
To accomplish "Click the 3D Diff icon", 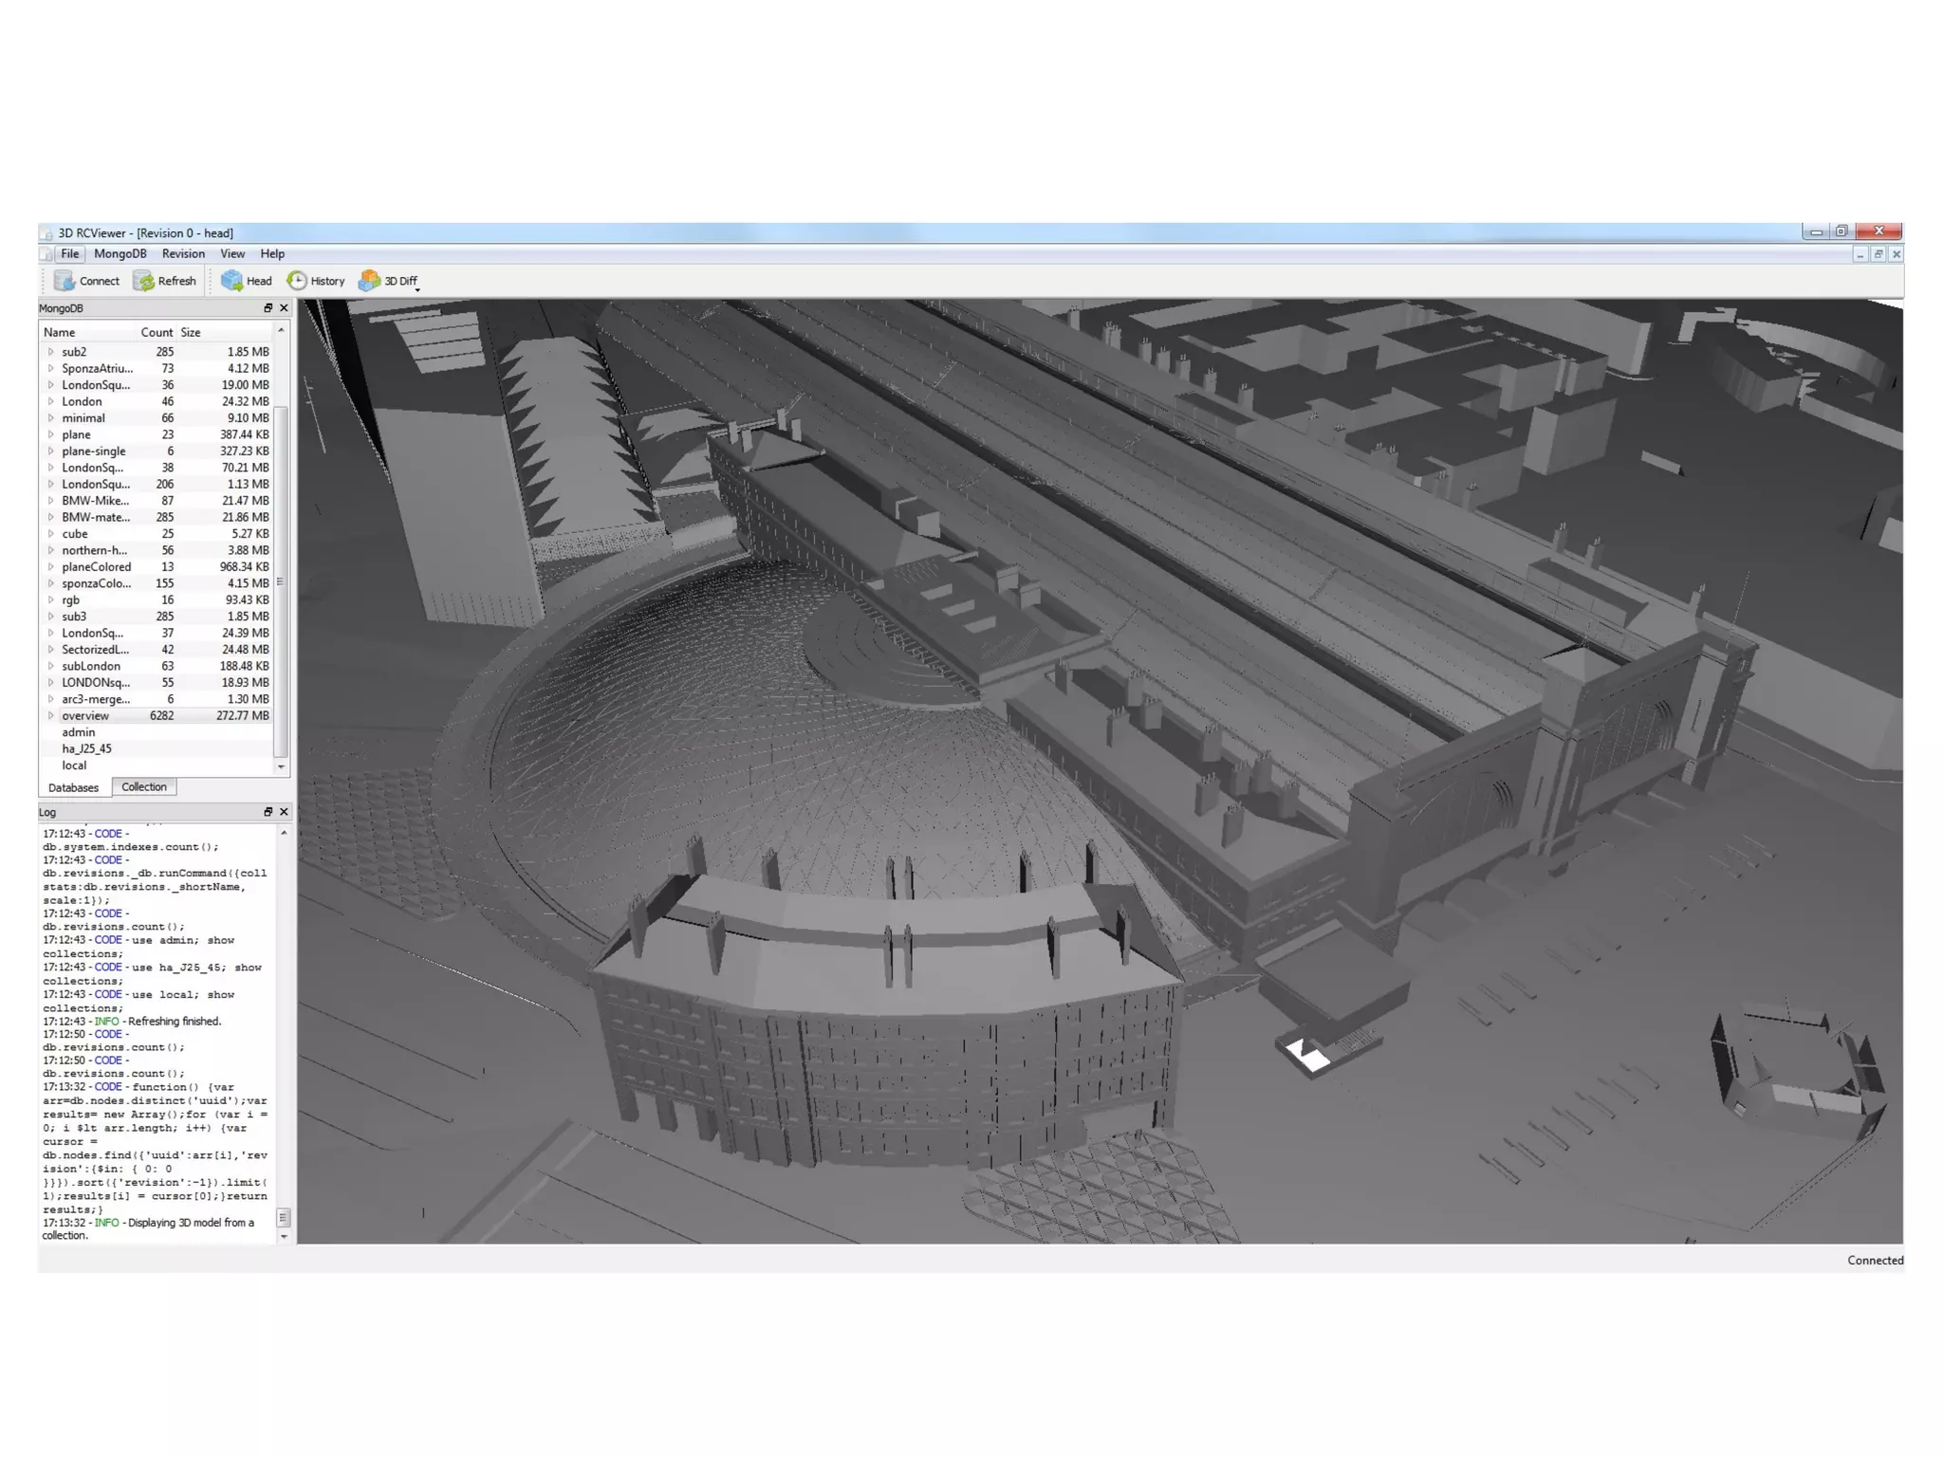I will pyautogui.click(x=369, y=281).
